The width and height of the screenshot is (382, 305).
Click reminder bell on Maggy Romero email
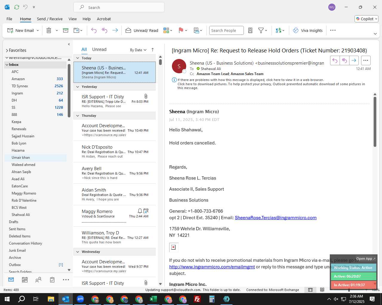pos(140,211)
